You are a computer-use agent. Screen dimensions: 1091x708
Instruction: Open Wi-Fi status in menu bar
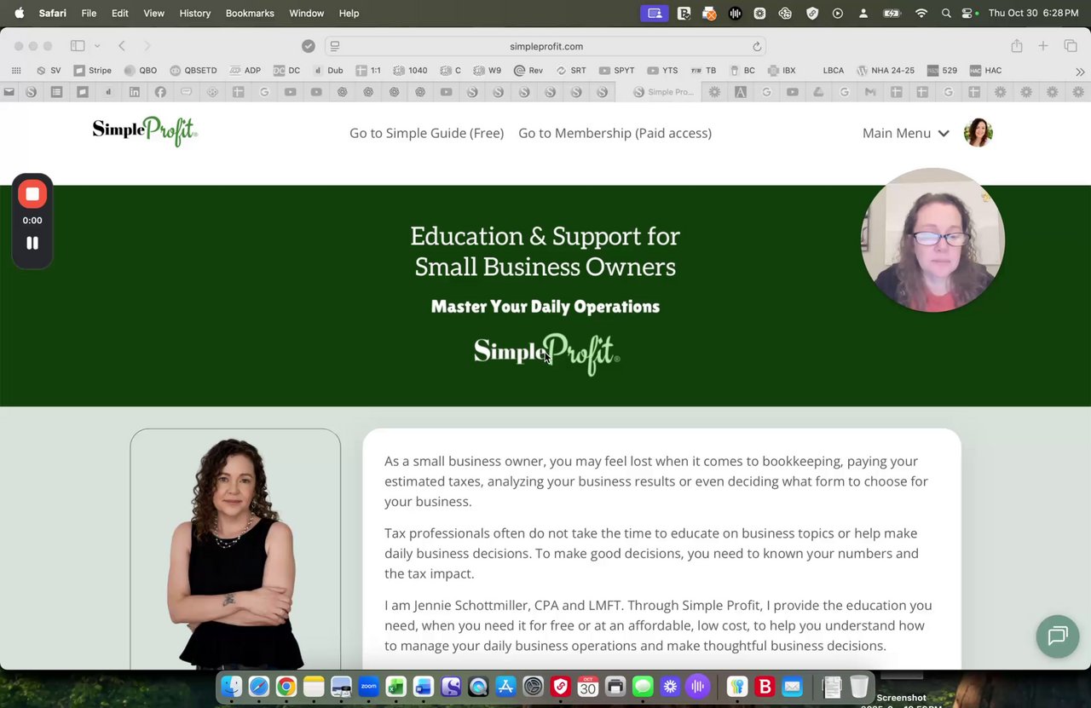pos(921,13)
